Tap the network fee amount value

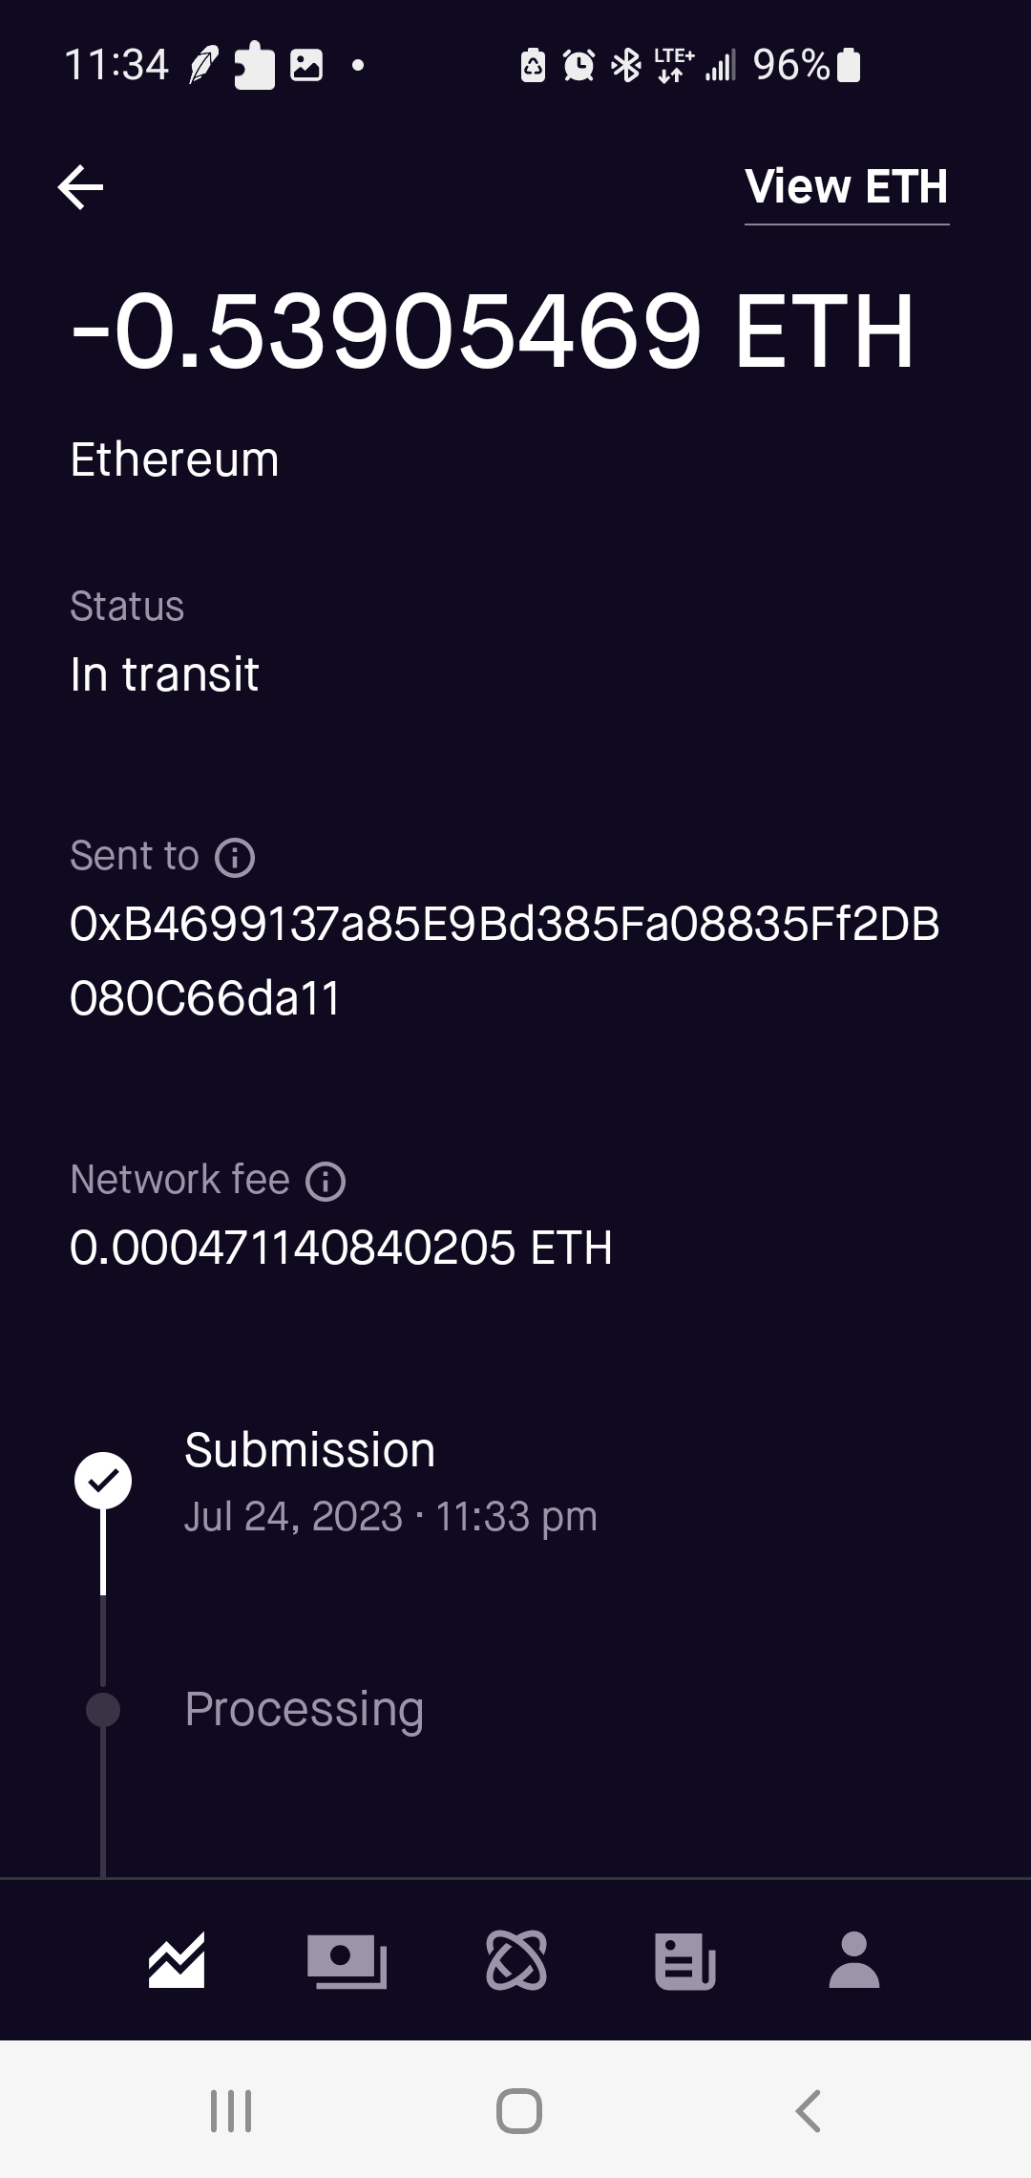341,1248
